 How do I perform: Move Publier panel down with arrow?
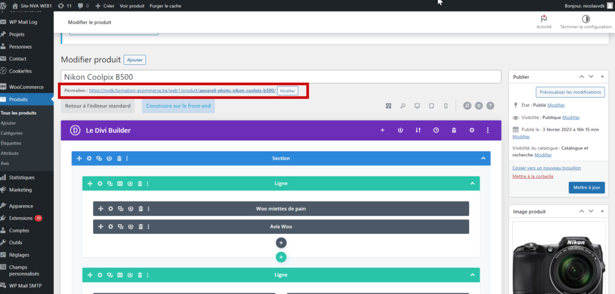pyautogui.click(x=591, y=77)
